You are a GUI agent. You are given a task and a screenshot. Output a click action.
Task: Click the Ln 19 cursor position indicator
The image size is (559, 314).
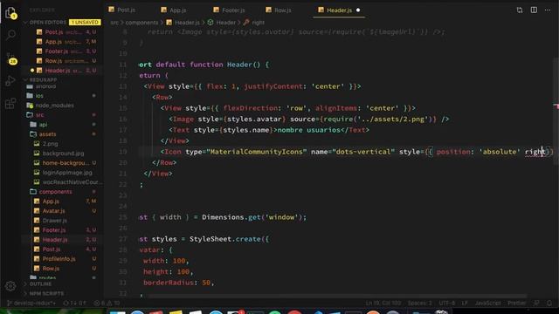[383, 303]
